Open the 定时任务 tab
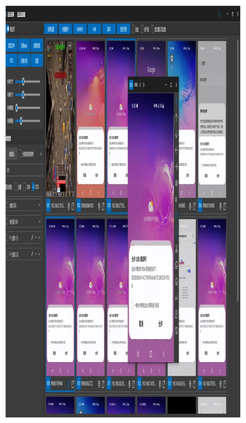The image size is (246, 423). point(123,29)
